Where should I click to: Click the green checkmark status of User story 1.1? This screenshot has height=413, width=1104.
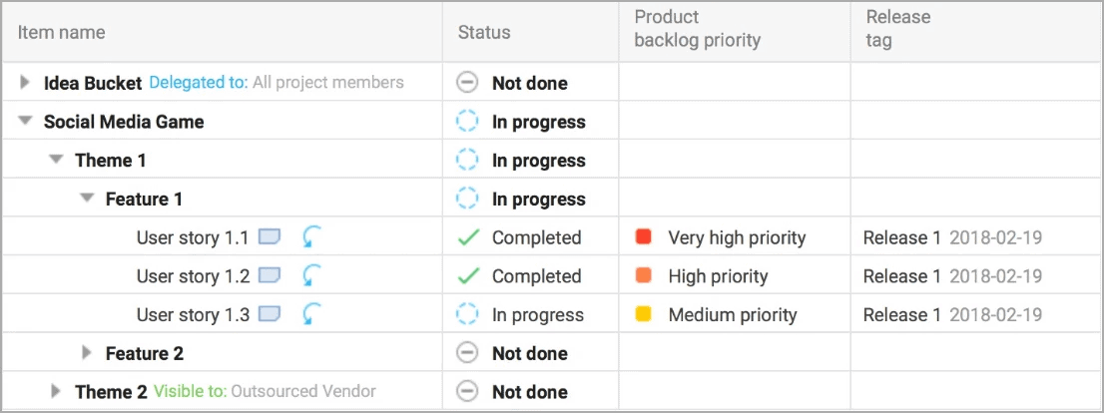[467, 237]
